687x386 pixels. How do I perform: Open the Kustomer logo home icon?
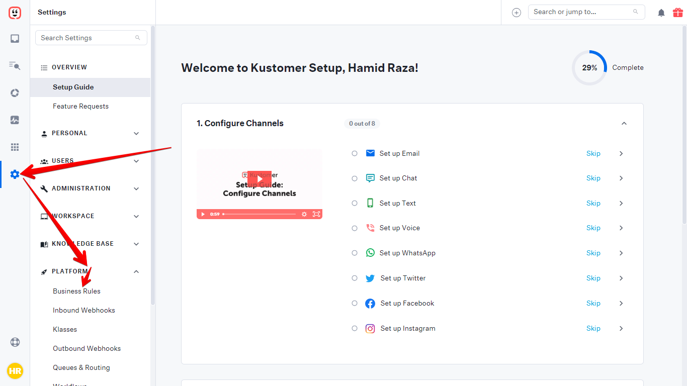pyautogui.click(x=15, y=13)
